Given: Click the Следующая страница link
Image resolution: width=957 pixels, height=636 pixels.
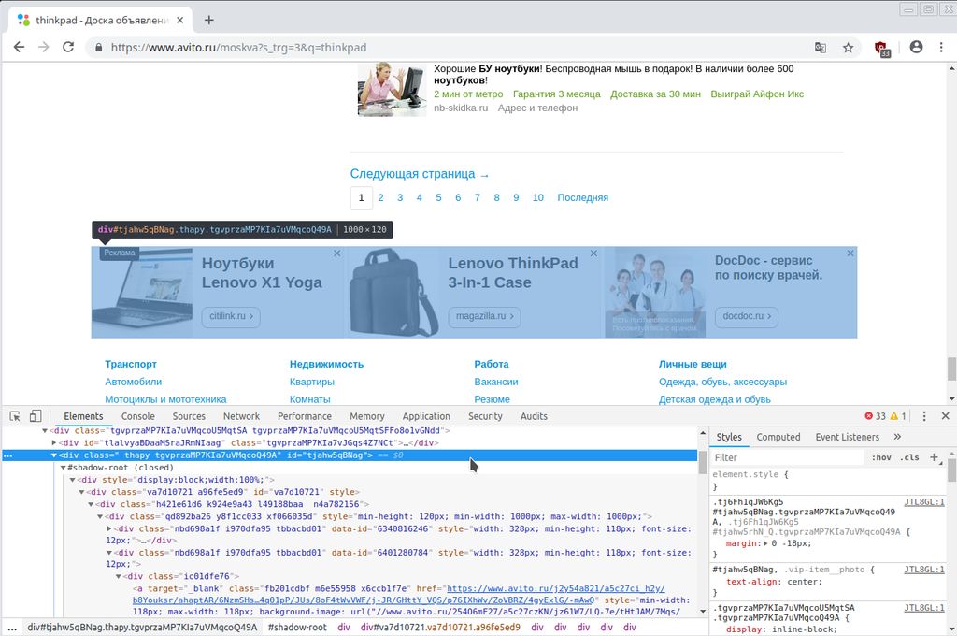Looking at the screenshot, I should coord(420,174).
